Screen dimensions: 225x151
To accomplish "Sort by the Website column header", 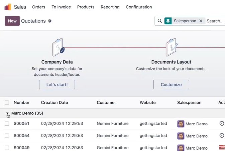I will point(148,102).
